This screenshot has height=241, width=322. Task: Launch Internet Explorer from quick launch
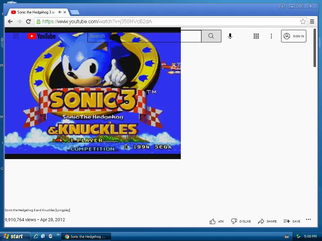click(x=36, y=236)
